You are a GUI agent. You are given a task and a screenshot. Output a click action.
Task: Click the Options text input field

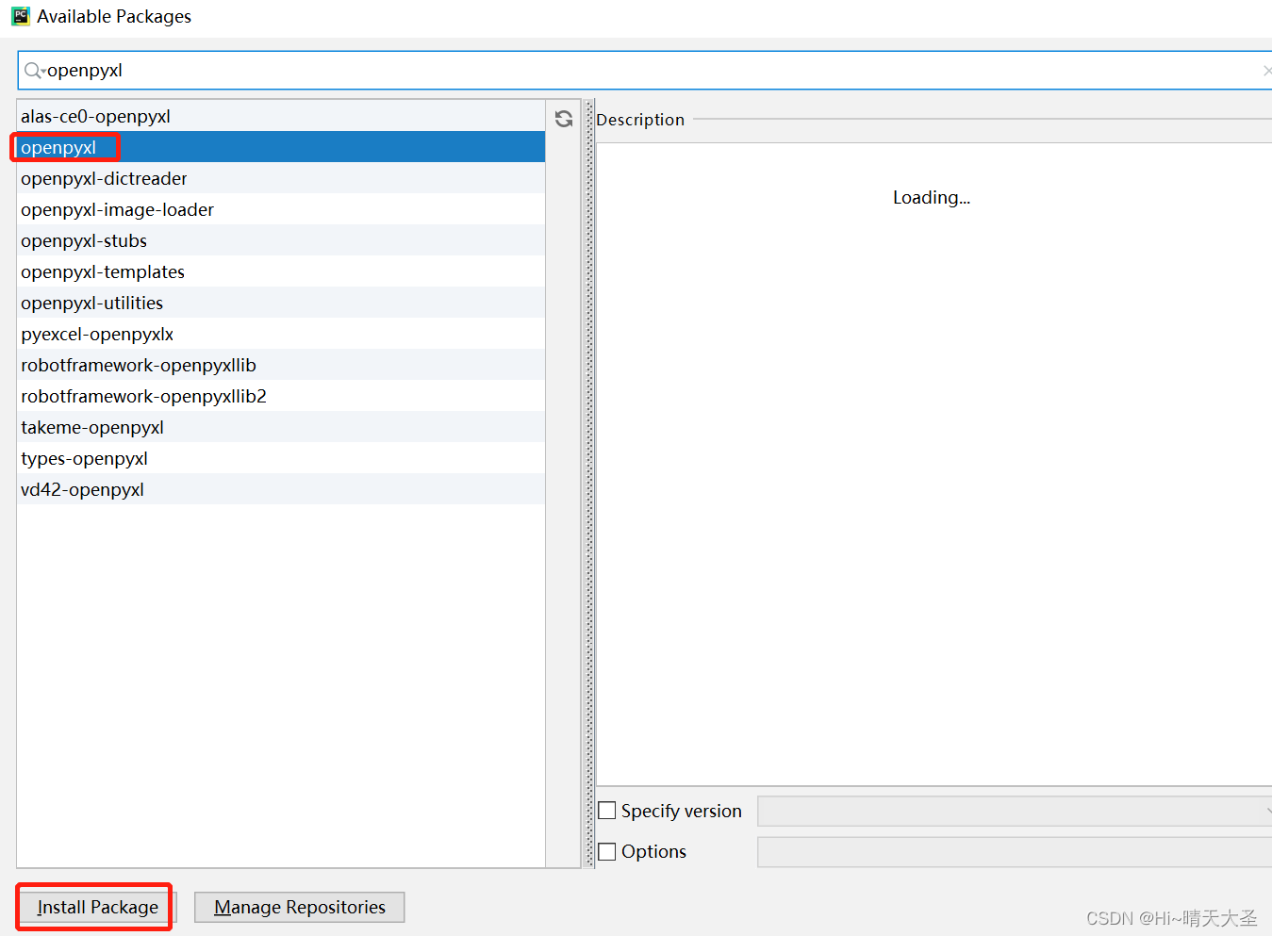[1015, 851]
